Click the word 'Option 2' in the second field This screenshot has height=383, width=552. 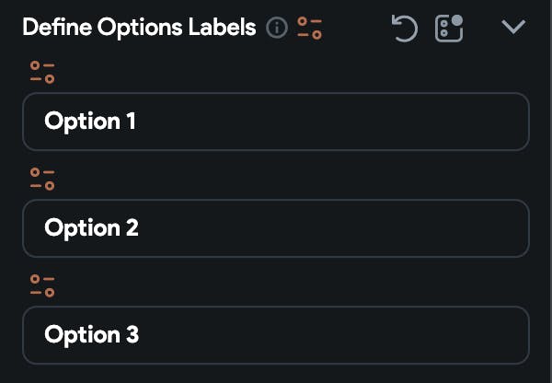coord(91,228)
